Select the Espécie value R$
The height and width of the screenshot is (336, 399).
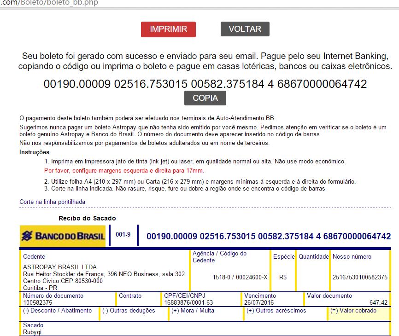pos(283,277)
